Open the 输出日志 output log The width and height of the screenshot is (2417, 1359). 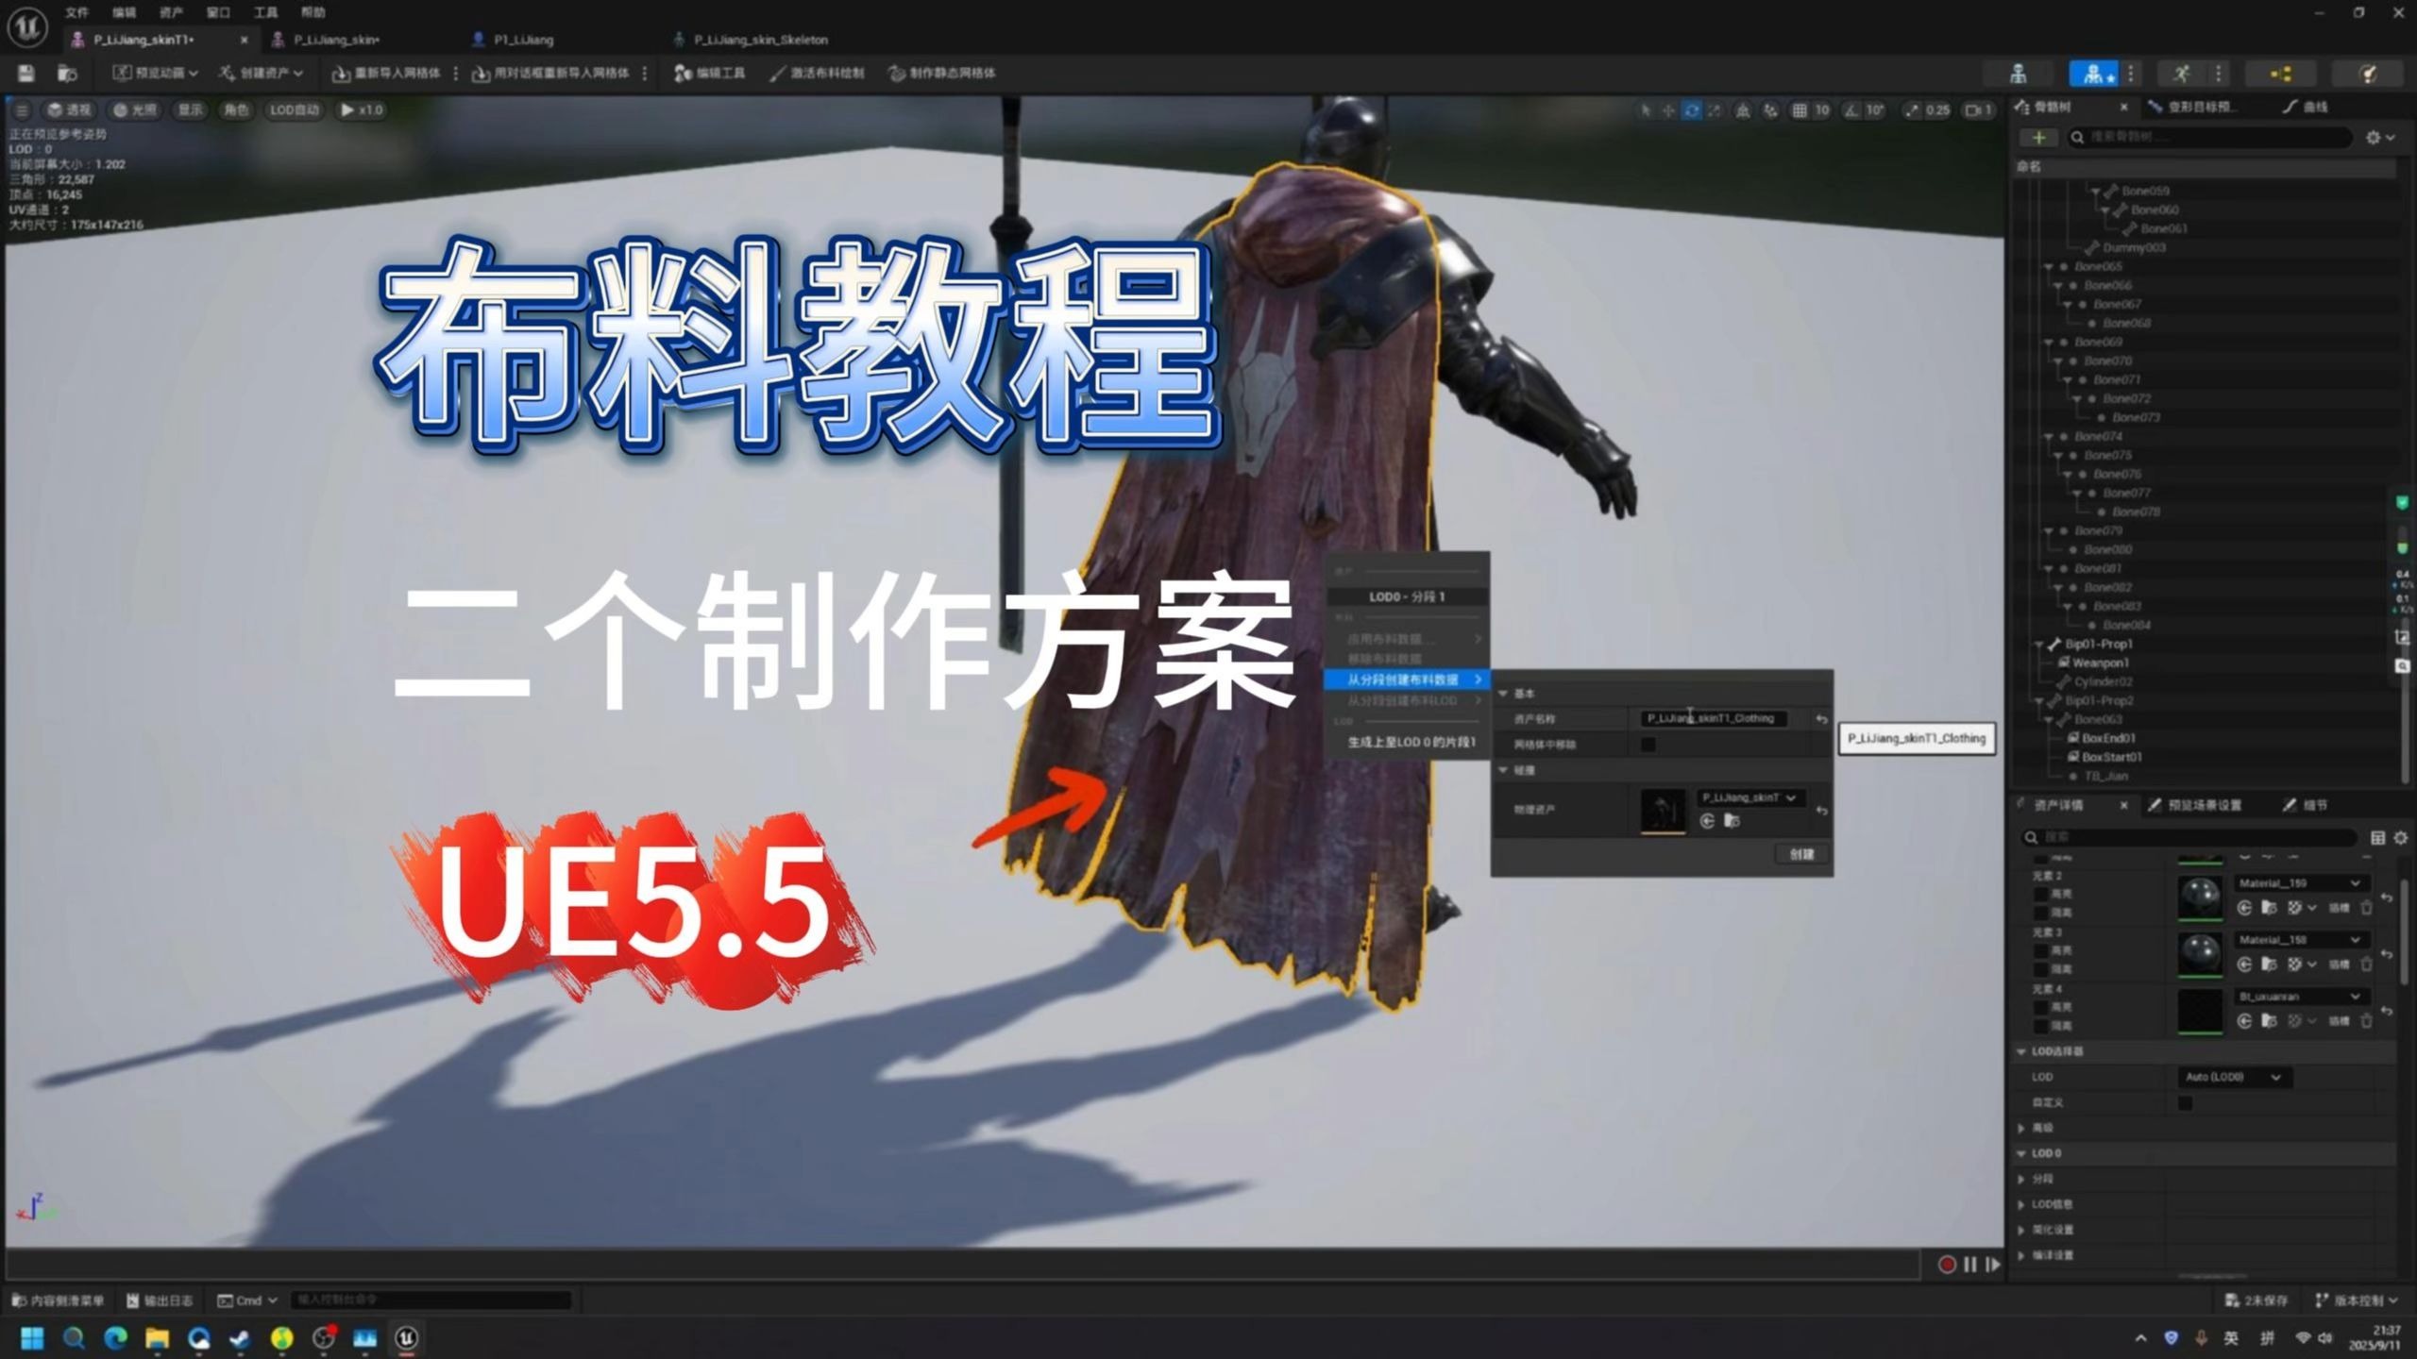coord(160,1300)
